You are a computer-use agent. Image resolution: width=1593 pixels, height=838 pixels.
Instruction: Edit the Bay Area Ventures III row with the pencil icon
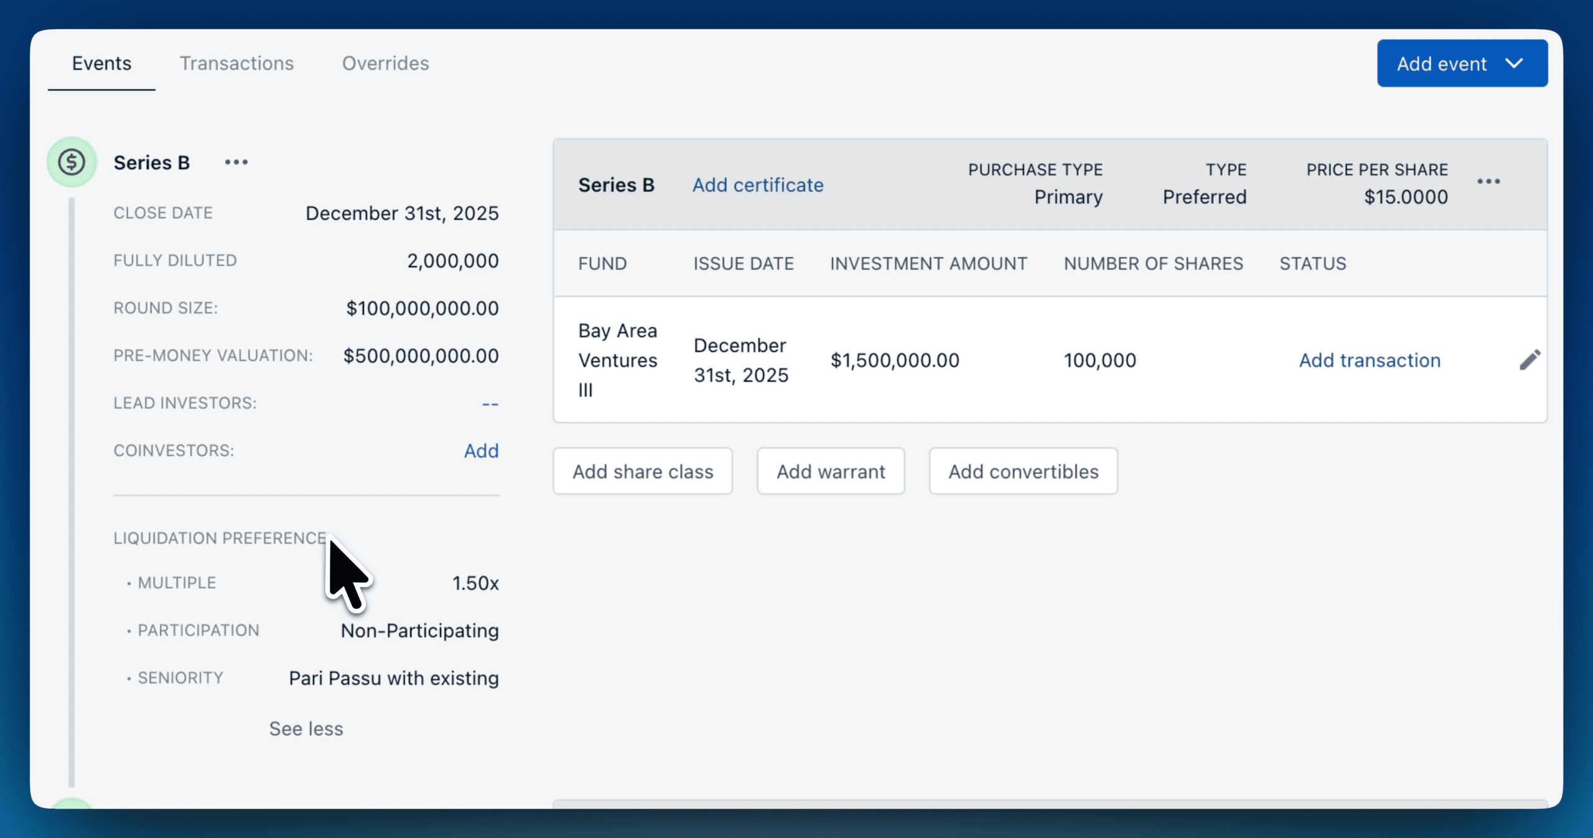(1530, 360)
